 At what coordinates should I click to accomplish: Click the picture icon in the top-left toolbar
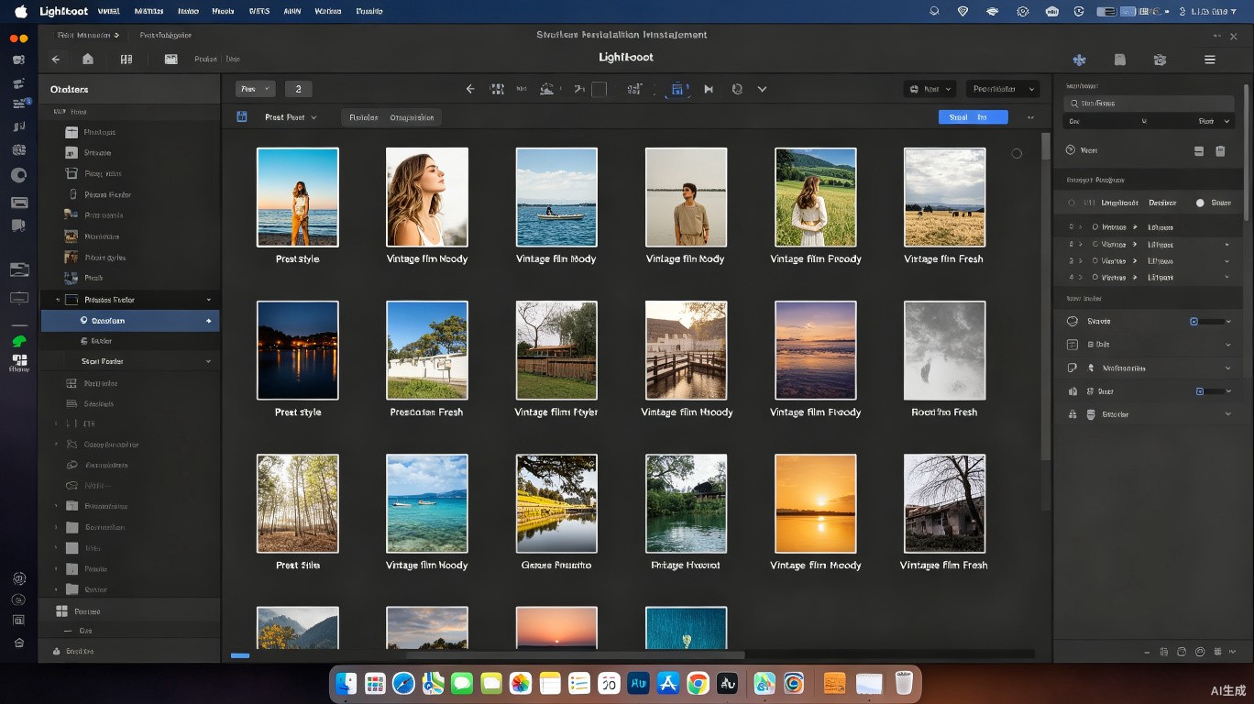pyautogui.click(x=170, y=59)
